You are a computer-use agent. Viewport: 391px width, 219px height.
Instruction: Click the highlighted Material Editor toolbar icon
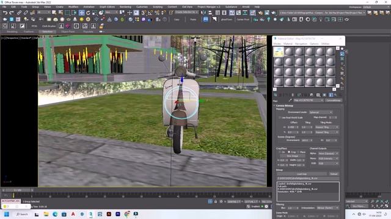click(252, 12)
